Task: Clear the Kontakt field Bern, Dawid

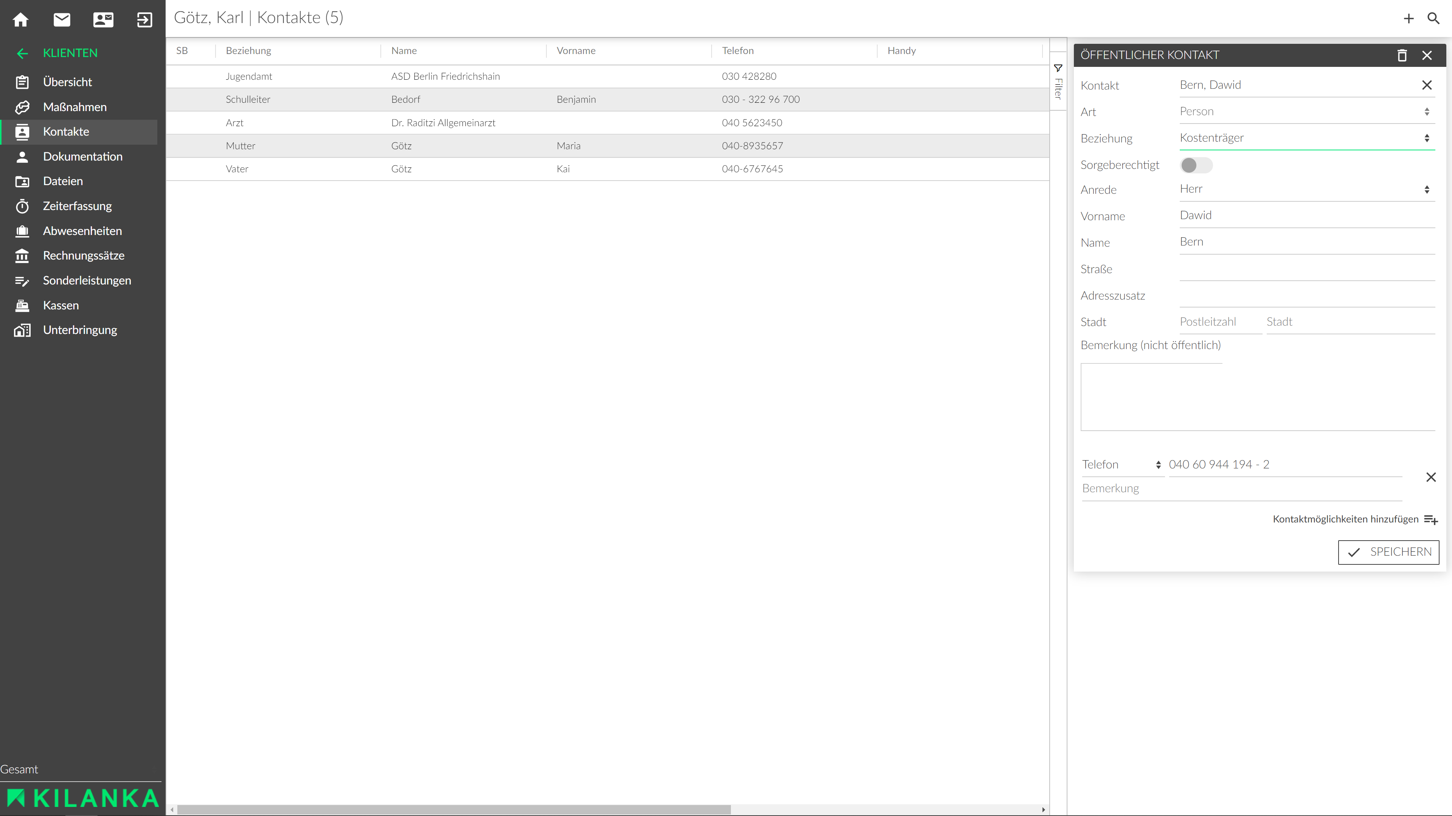Action: pos(1427,85)
